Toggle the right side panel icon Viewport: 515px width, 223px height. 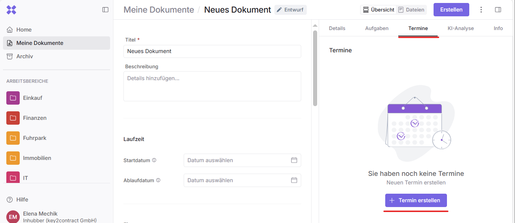[498, 10]
